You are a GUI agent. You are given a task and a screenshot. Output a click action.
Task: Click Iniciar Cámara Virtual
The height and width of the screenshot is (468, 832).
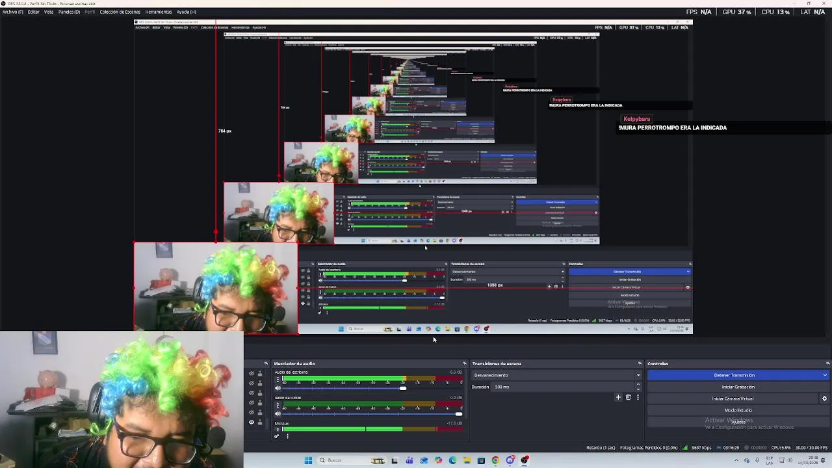point(733,398)
